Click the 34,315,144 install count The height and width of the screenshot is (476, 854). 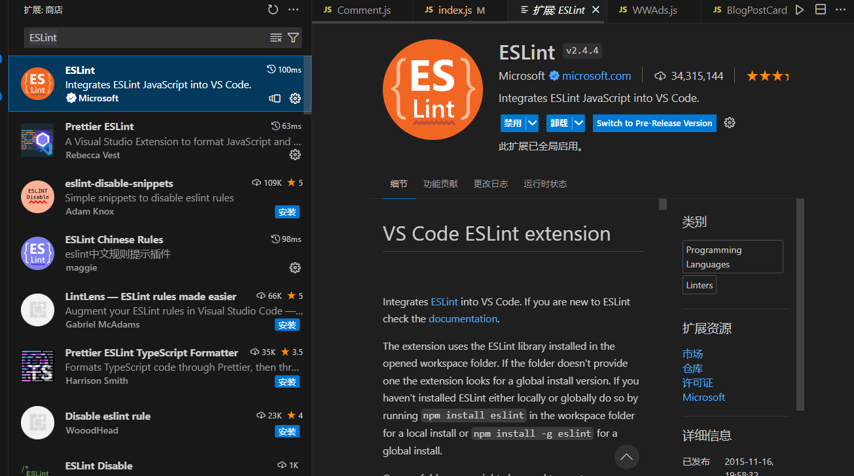pos(690,76)
